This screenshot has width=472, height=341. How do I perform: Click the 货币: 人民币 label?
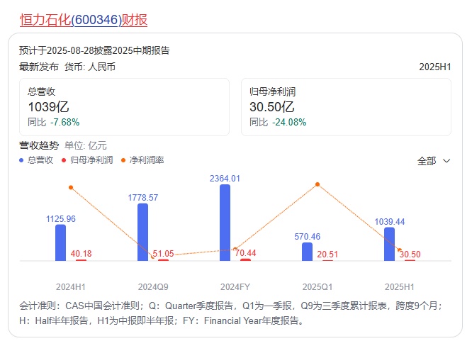(x=90, y=67)
